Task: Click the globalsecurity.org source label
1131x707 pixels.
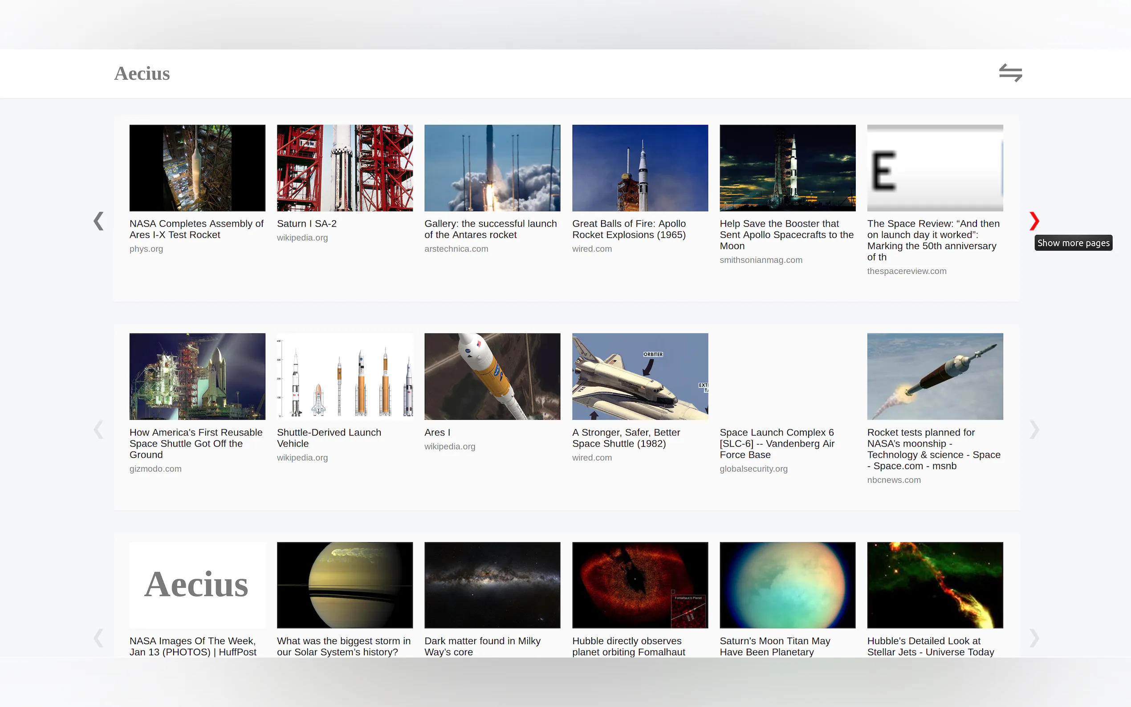Action: (753, 468)
